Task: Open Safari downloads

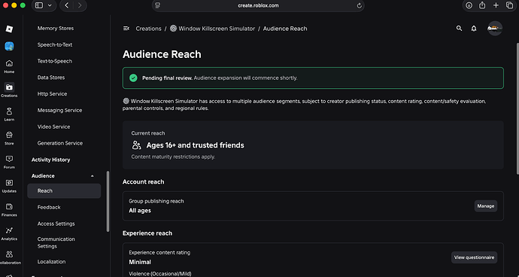Action: point(469,5)
